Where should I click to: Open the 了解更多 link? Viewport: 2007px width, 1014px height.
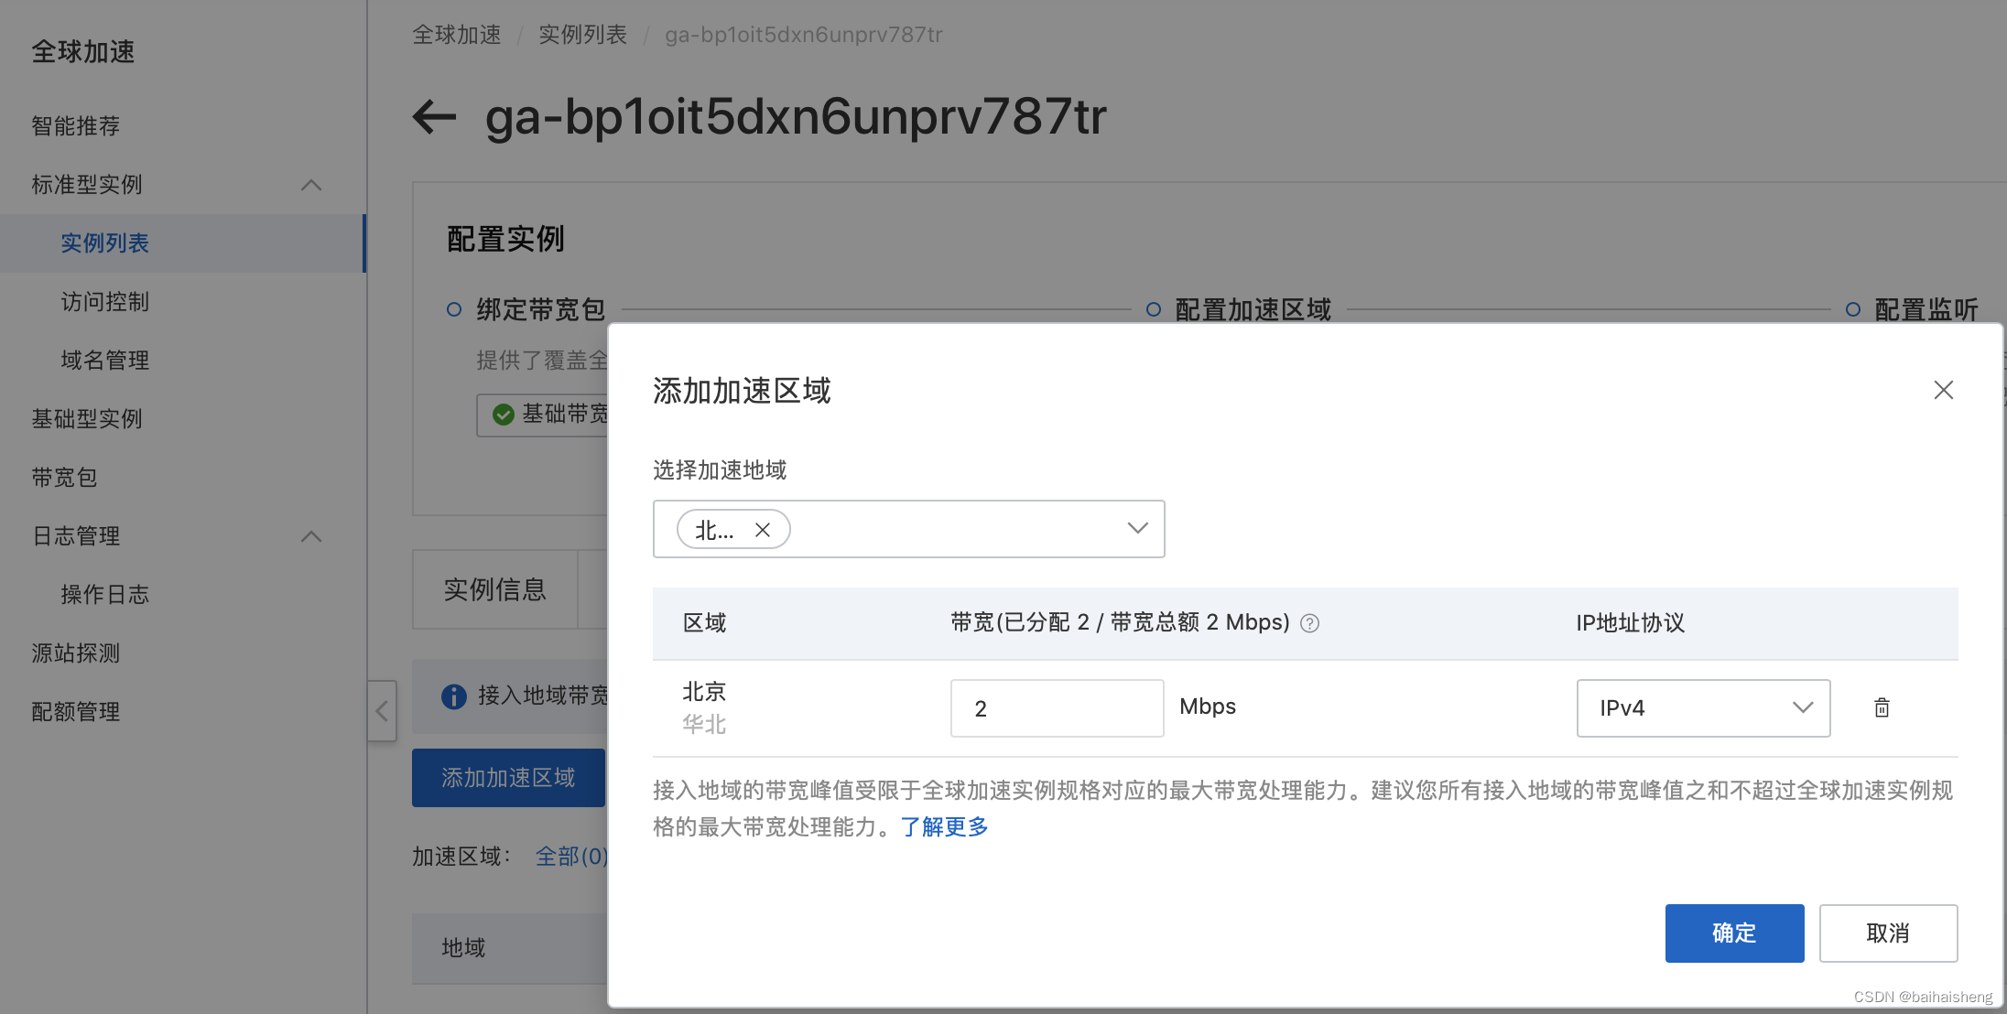click(944, 826)
